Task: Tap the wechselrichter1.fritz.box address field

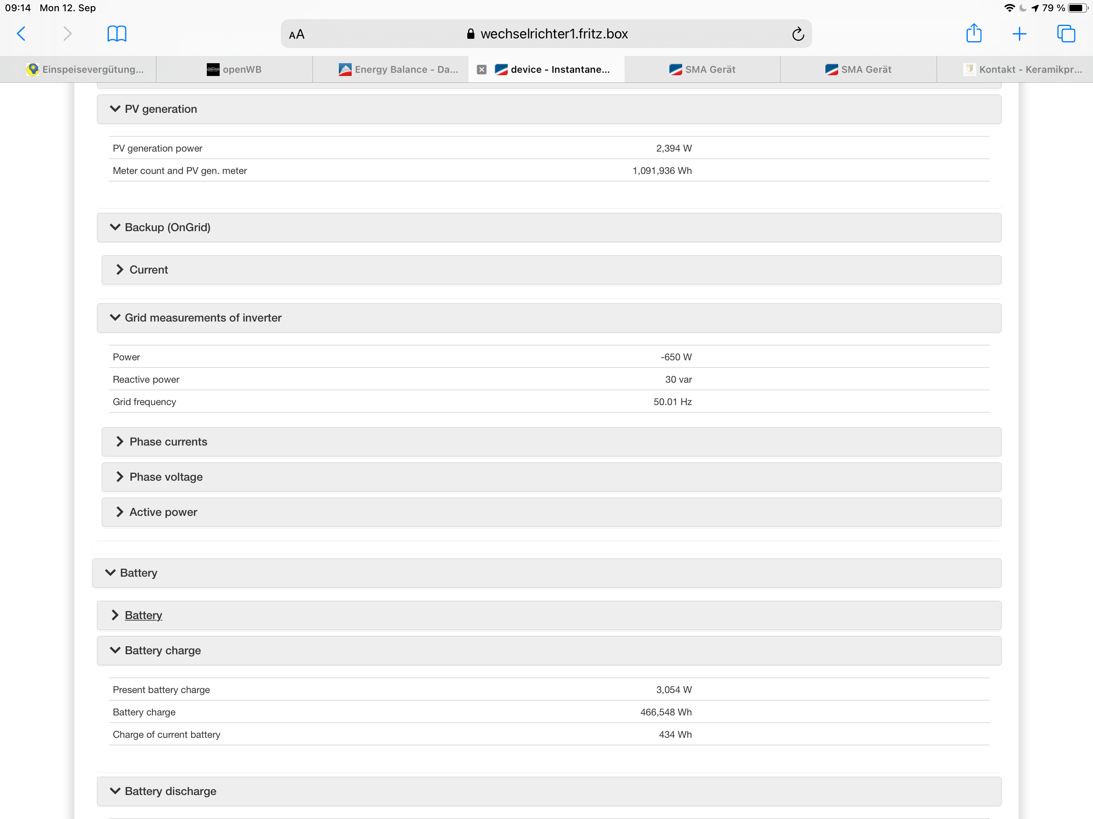Action: (546, 34)
